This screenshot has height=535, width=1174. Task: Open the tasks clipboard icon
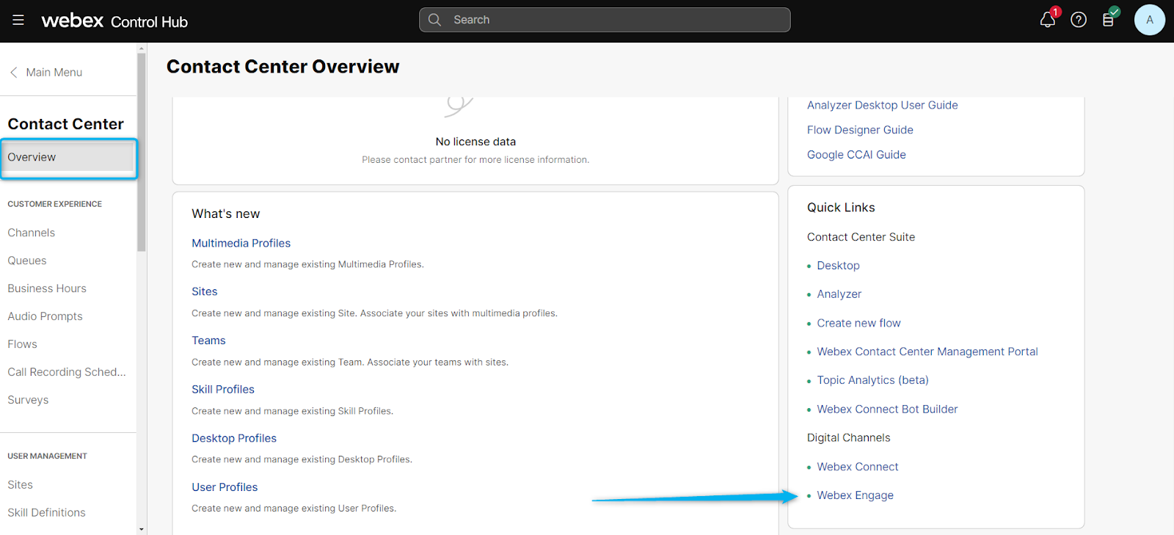tap(1109, 20)
